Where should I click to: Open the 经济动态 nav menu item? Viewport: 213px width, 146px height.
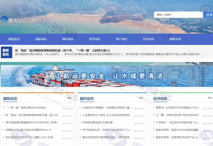95,39
